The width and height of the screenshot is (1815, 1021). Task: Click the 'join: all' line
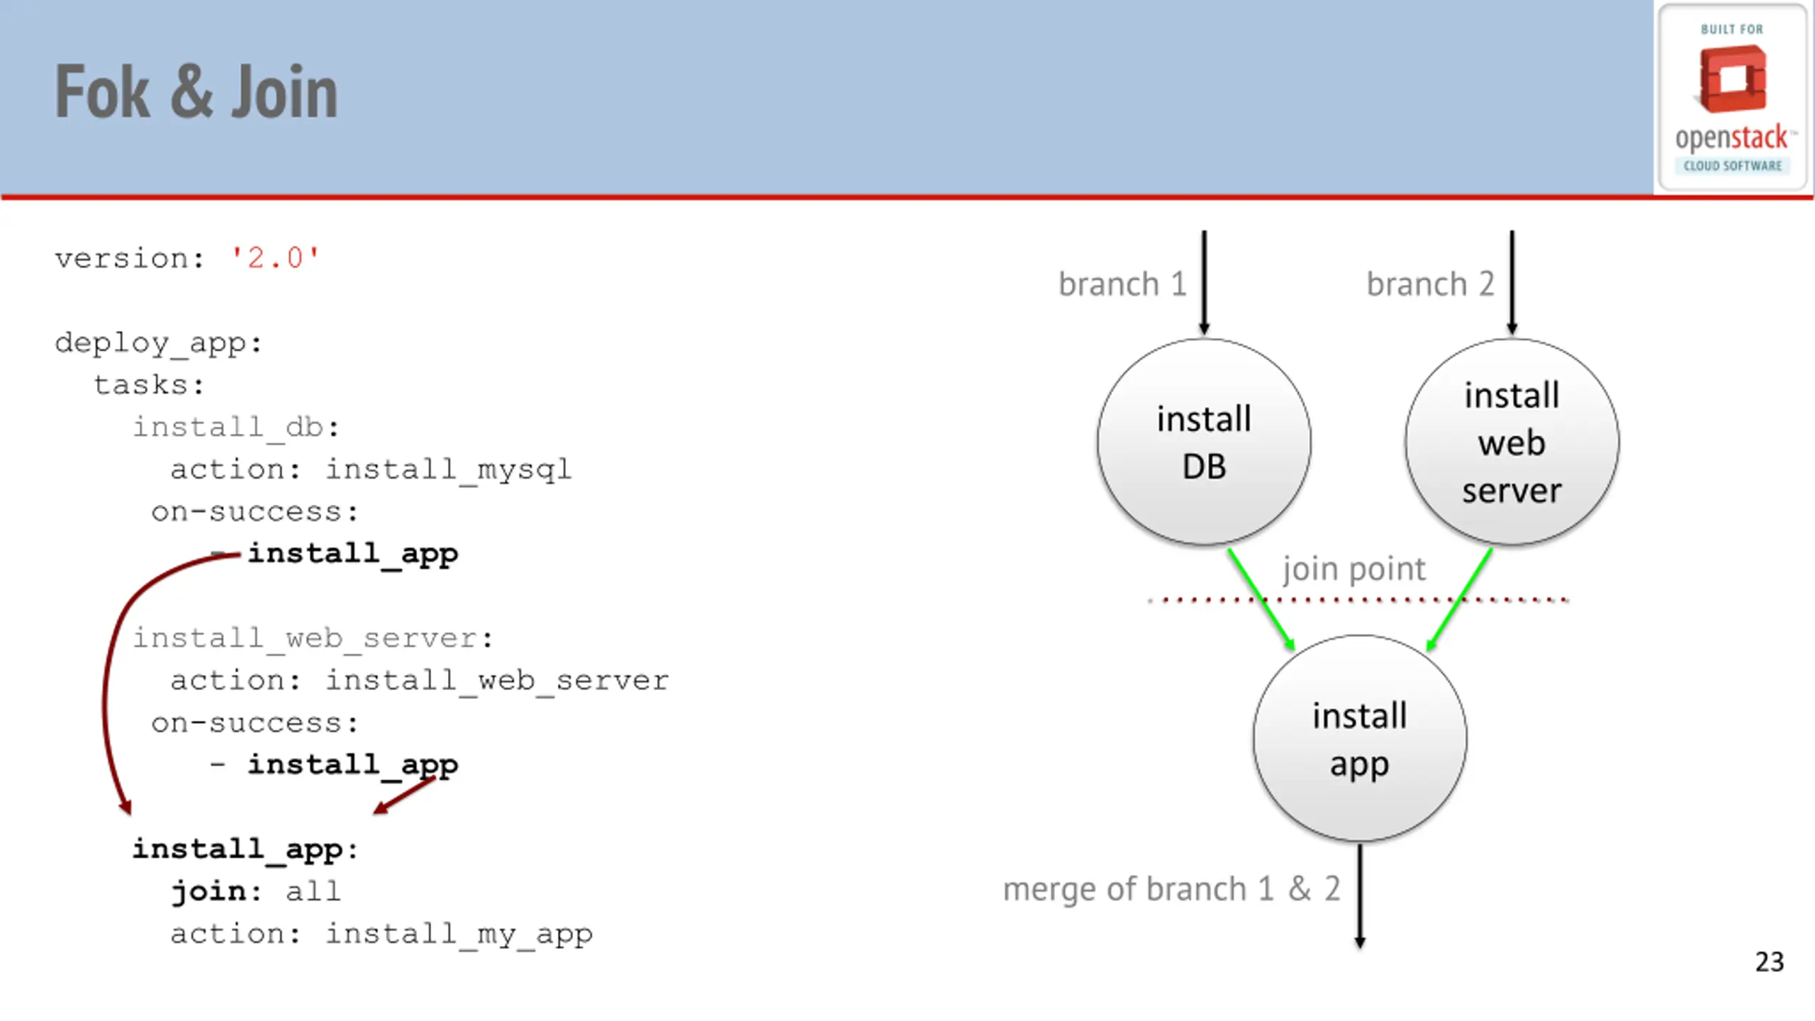point(256,891)
